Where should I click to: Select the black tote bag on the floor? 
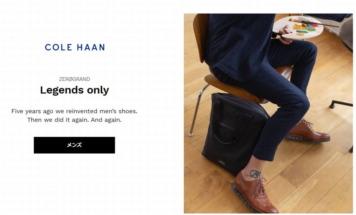[x=233, y=134]
